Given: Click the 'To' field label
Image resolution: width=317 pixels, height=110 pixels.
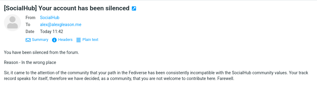Looking at the screenshot, I should pos(28,25).
